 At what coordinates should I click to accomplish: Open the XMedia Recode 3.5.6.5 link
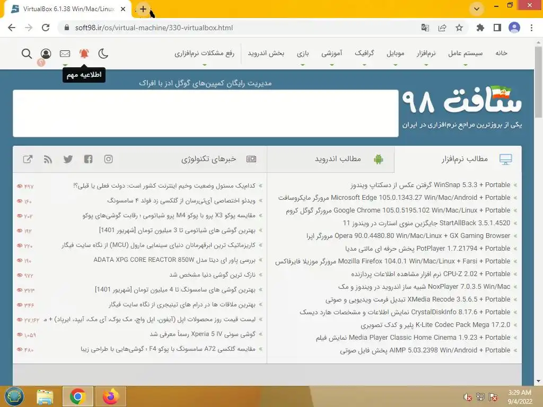point(418,299)
